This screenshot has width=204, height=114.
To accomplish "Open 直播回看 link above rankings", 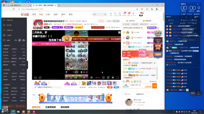I will point(148,21).
